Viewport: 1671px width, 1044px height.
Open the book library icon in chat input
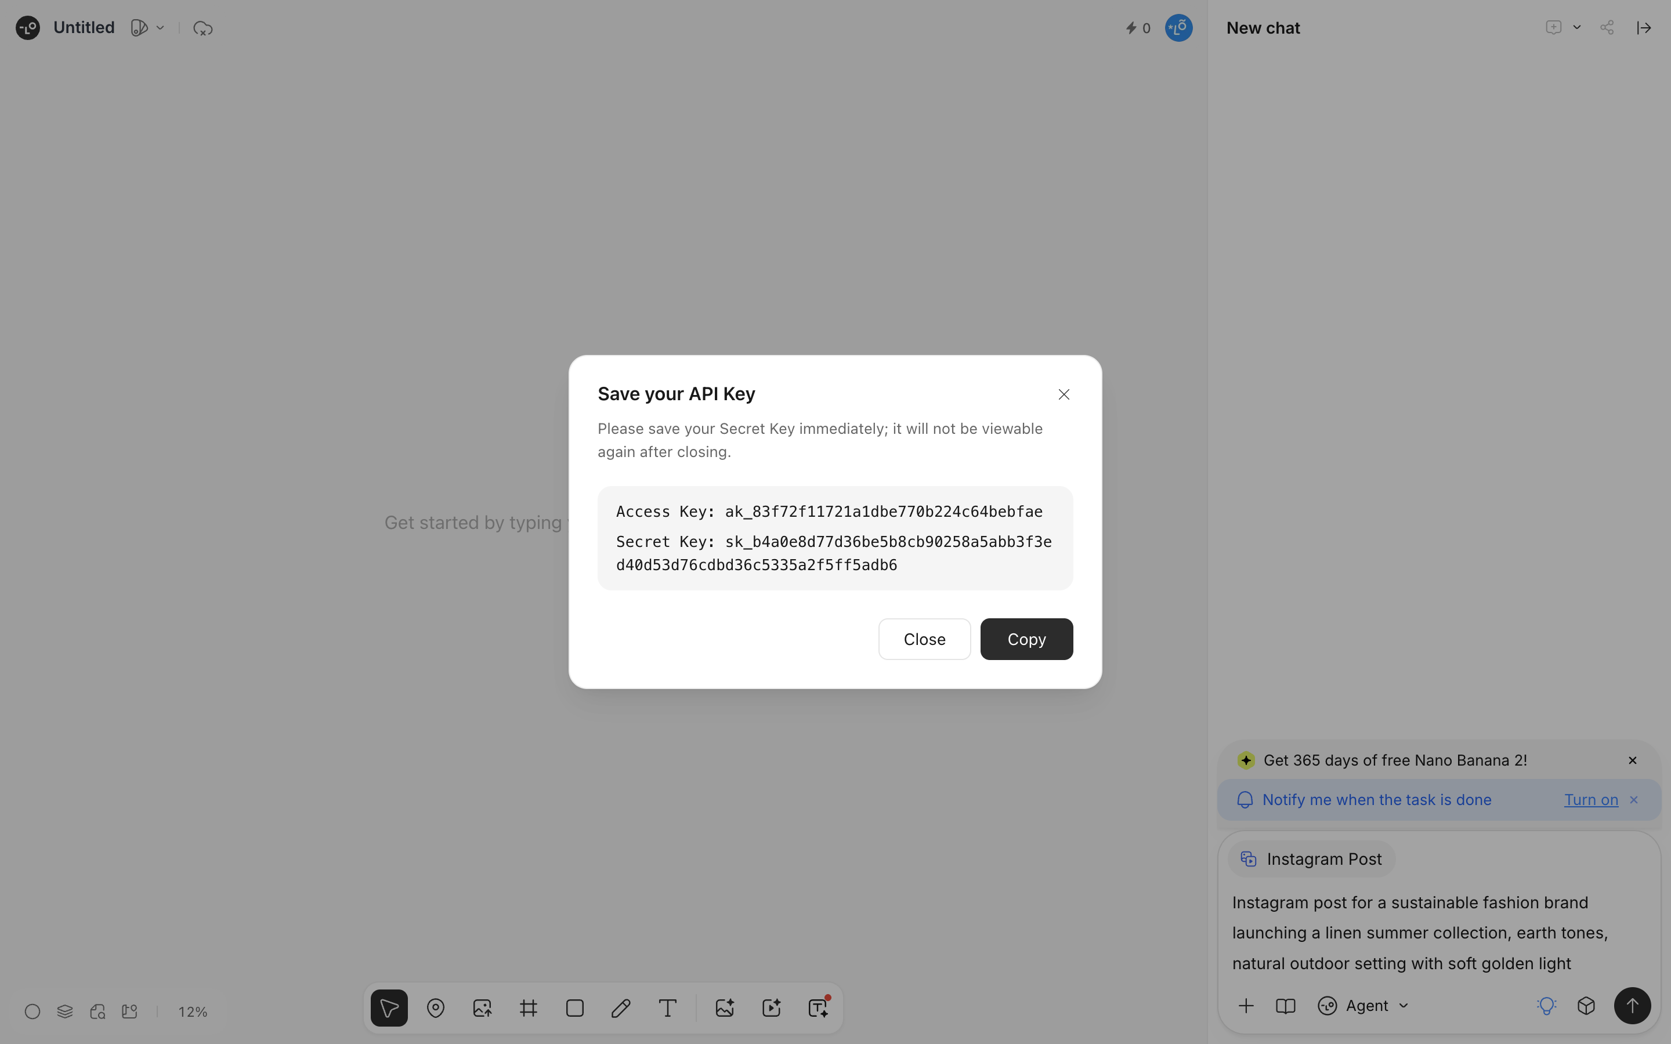coord(1285,1006)
